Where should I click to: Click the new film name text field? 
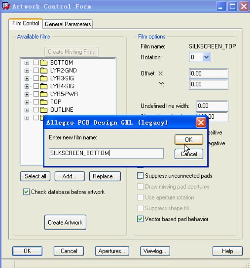coord(106,153)
